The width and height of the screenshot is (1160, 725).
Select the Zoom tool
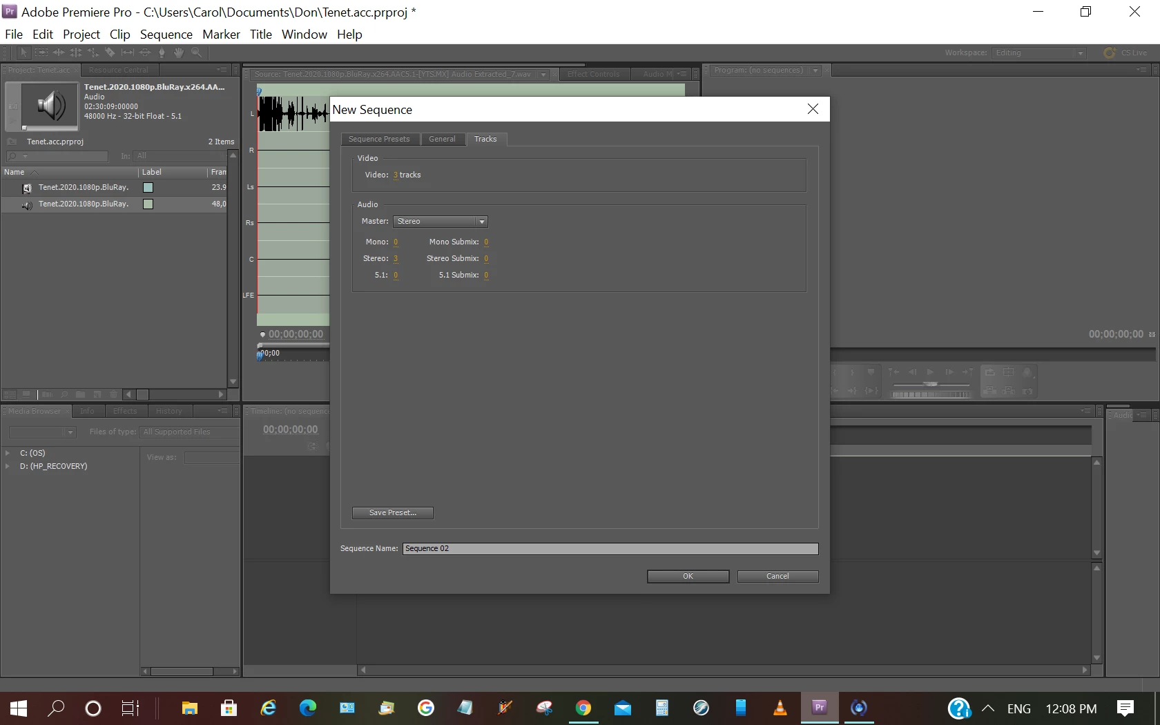click(196, 52)
